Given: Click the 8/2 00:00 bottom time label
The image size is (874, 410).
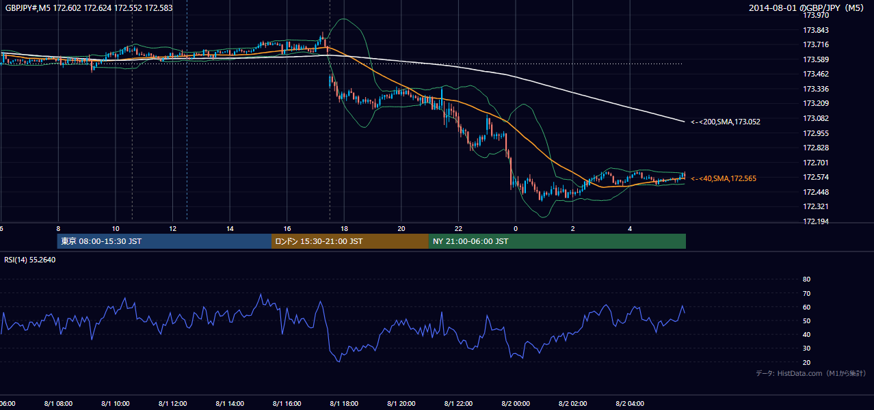Looking at the screenshot, I should (x=516, y=404).
